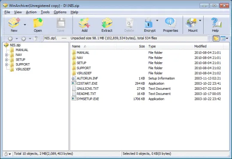Click the Extract toolbar icon
Image resolution: width=232 pixels, height=159 pixels.
point(107,23)
